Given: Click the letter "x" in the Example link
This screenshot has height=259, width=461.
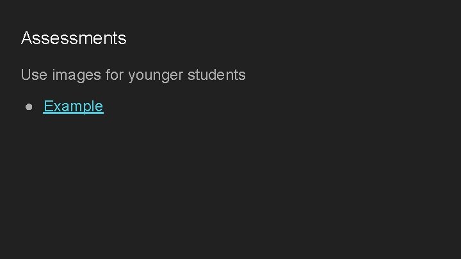Looking at the screenshot, I should coord(56,107).
